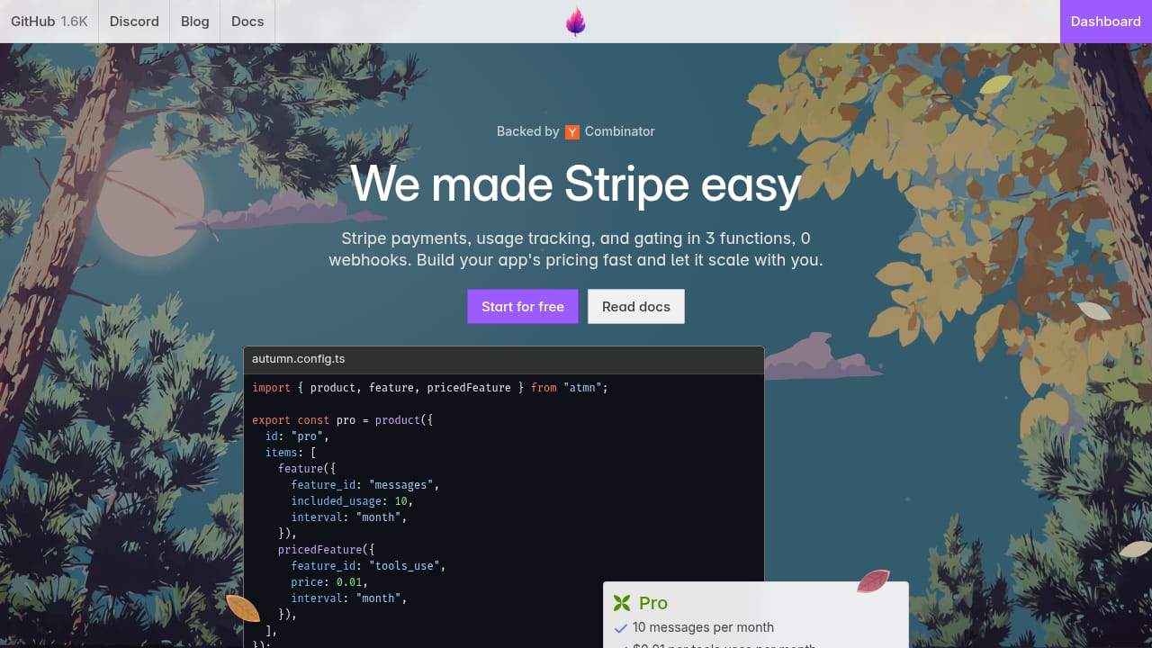
Task: Click 'feature_id: "messages"' code line
Action: pyautogui.click(x=365, y=485)
